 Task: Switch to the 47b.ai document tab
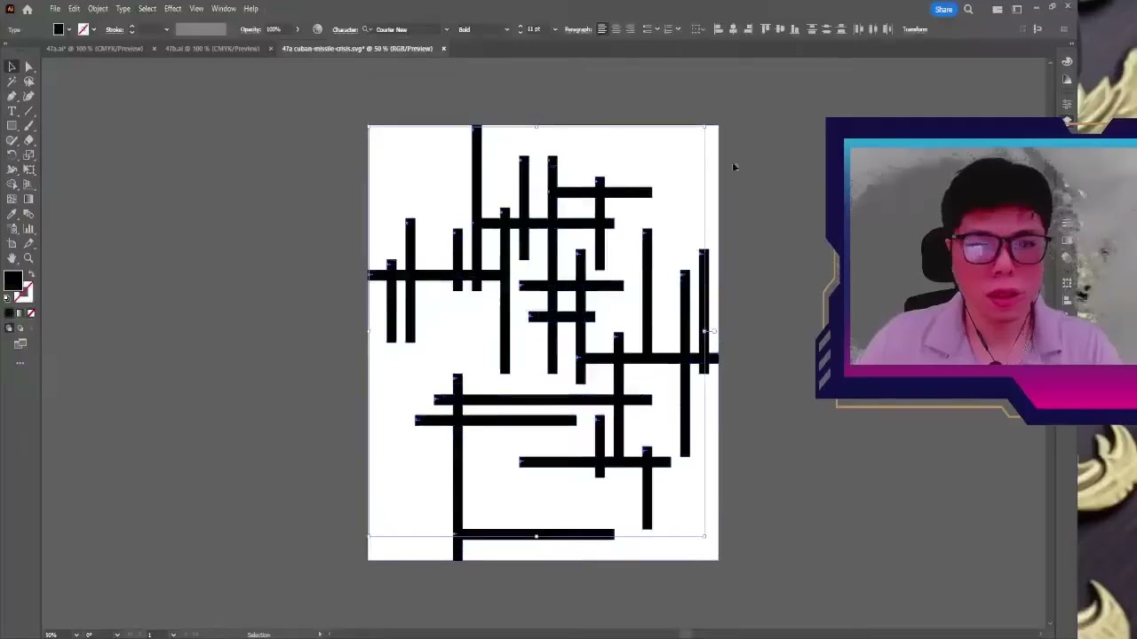212,49
